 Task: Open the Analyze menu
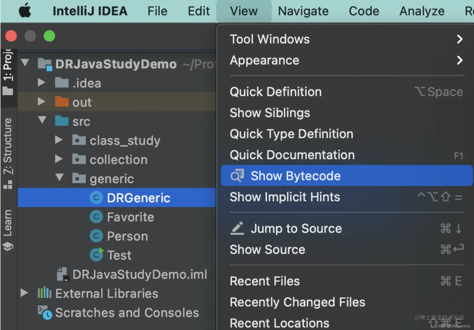click(422, 11)
